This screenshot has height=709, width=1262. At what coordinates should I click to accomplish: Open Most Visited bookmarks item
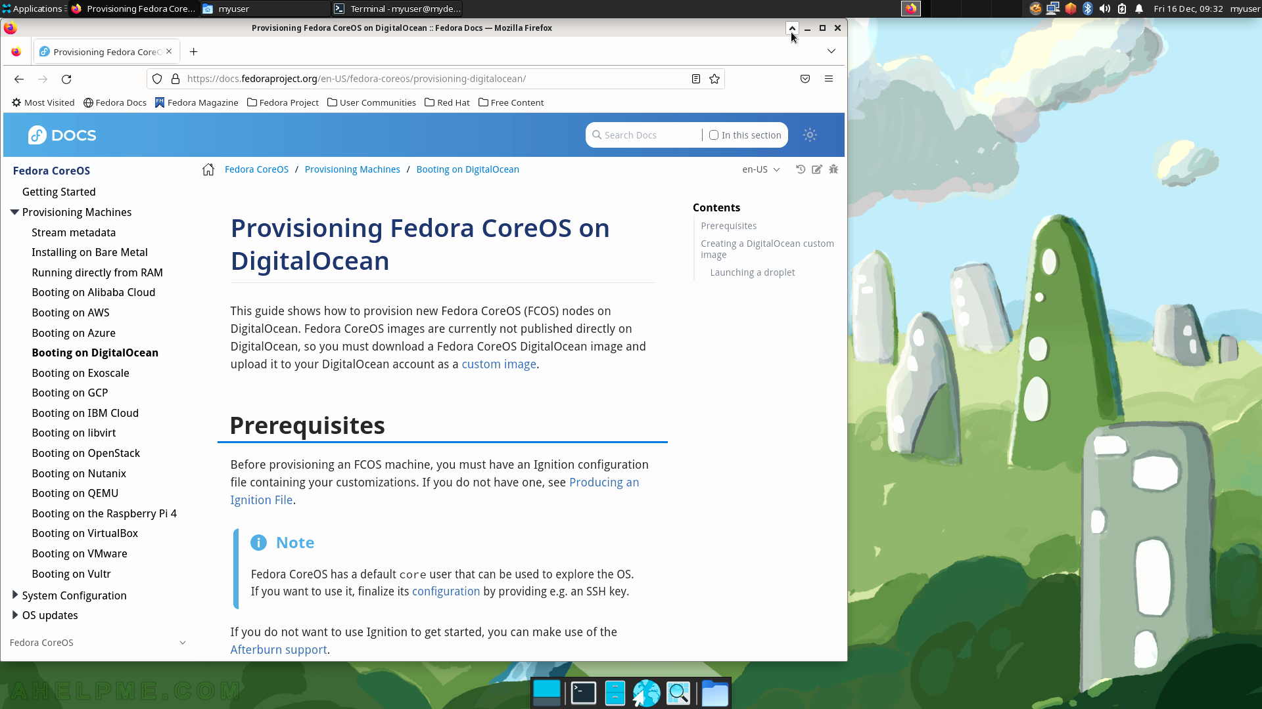(43, 102)
